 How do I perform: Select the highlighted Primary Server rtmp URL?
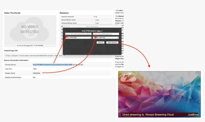pos(52,65)
